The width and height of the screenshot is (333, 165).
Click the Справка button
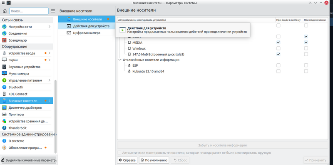[x=127, y=160]
